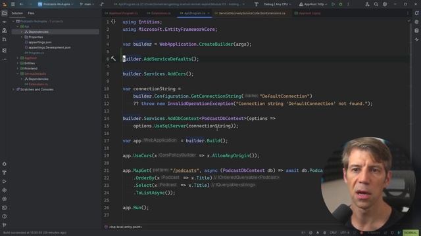This screenshot has height=236, width=421.
Task: Open Notifications bell in right sidebar
Action: tap(416, 13)
